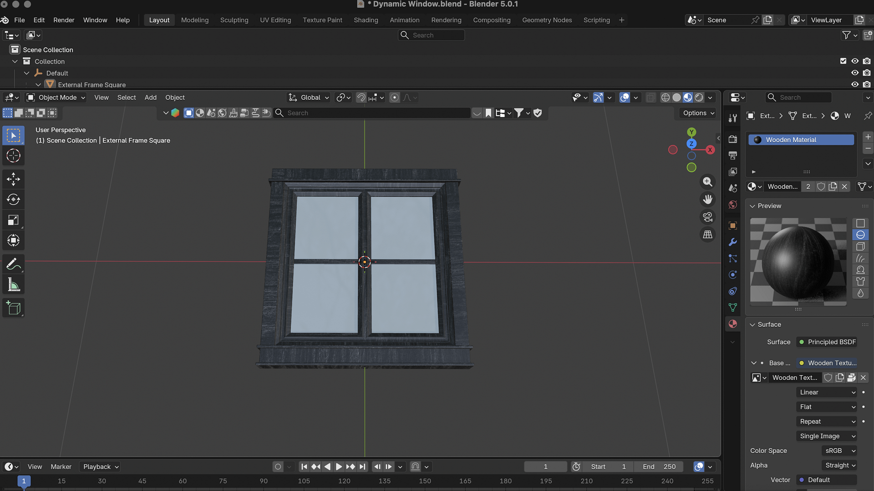
Task: Activate the Annotate pencil tool
Action: click(x=13, y=264)
